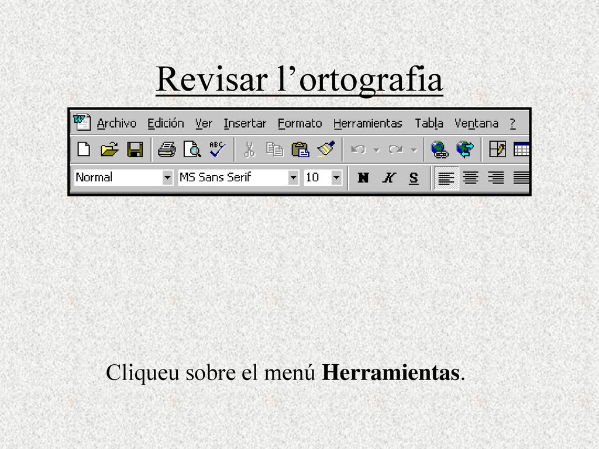Open the Archivo menu
This screenshot has width=599, height=449.
pos(116,123)
